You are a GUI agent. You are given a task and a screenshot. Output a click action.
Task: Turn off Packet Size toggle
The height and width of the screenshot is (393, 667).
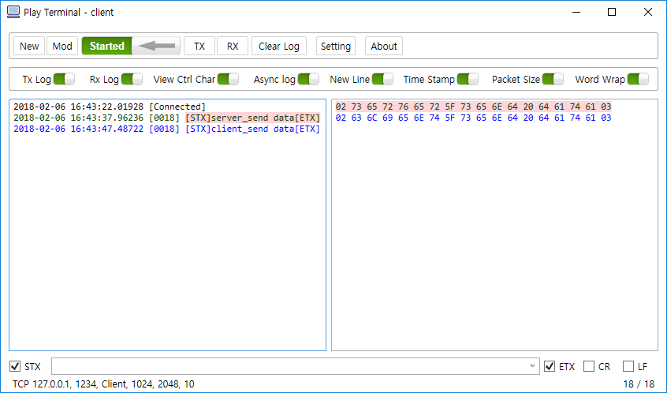pos(553,79)
